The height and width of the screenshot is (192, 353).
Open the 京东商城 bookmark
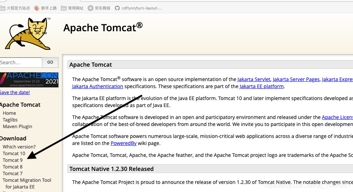pyautogui.click(x=99, y=8)
